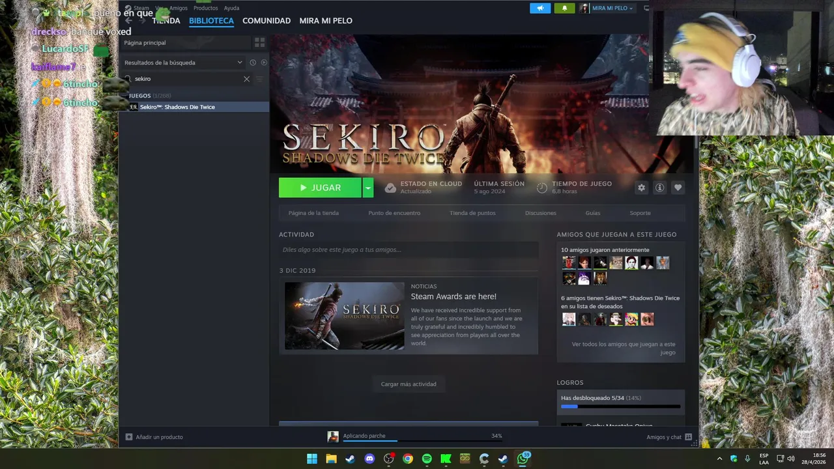Open the Steam announcements megaphone button
The image size is (834, 469).
tap(540, 8)
